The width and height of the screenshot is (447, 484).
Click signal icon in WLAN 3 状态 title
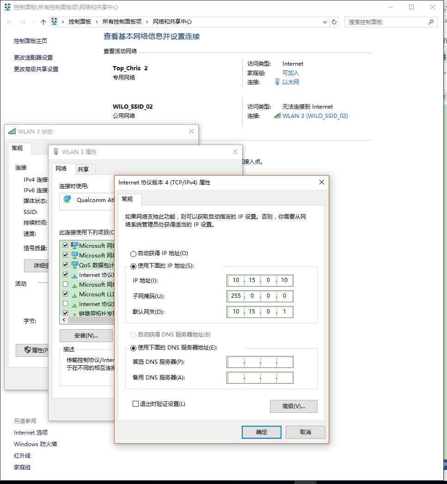[12, 131]
